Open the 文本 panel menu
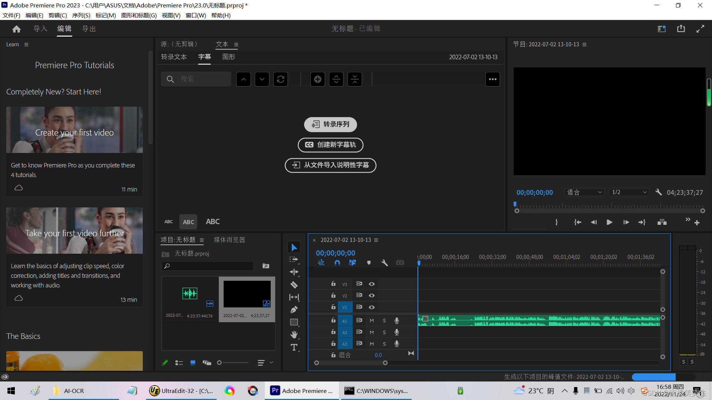 (236, 44)
